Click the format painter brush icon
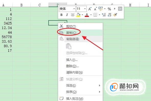 pyautogui.click(x=115, y=15)
